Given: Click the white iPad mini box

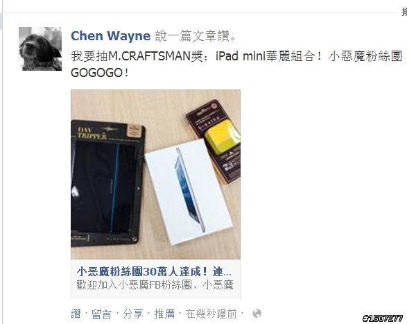Looking at the screenshot, I should coord(189,192).
